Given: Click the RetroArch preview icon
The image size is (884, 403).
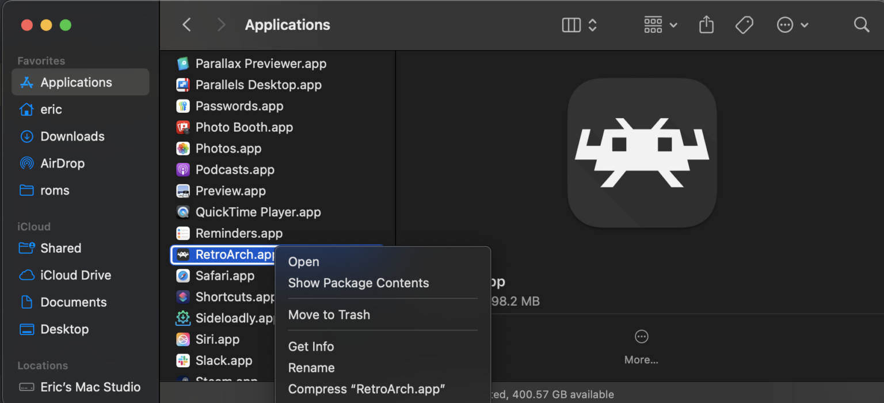Looking at the screenshot, I should click(x=641, y=151).
